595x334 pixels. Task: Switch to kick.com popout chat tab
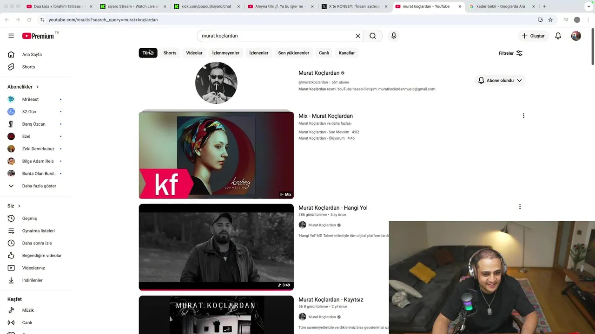click(x=206, y=6)
